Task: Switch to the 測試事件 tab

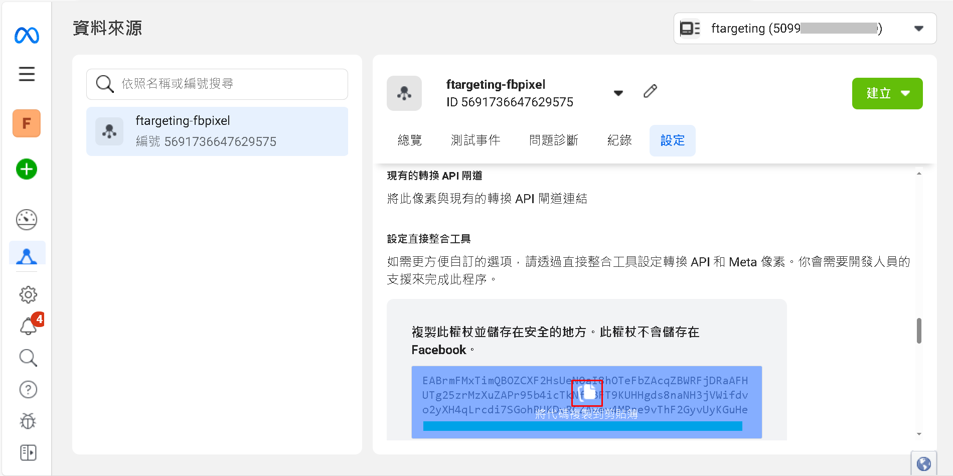Action: (475, 140)
